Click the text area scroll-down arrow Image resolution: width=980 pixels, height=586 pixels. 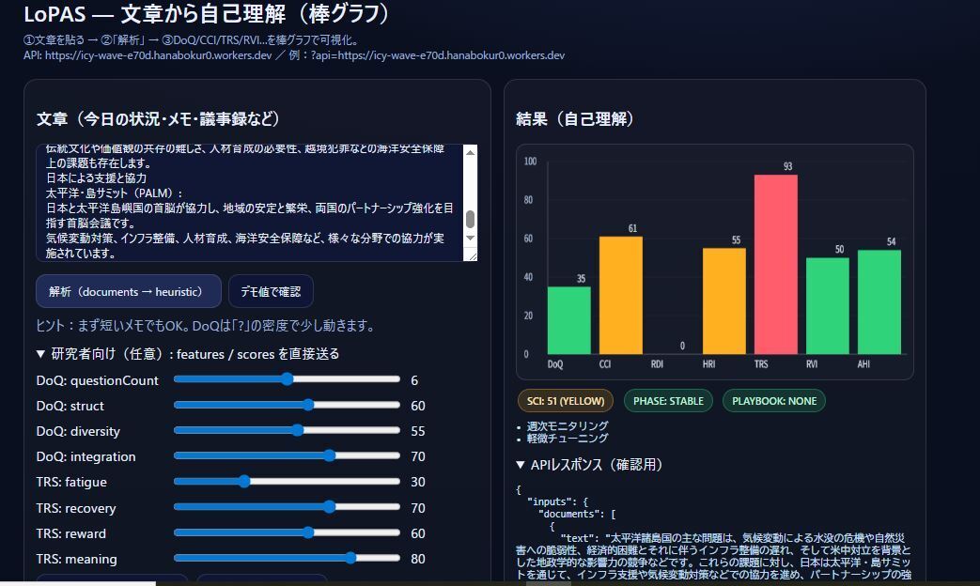471,243
